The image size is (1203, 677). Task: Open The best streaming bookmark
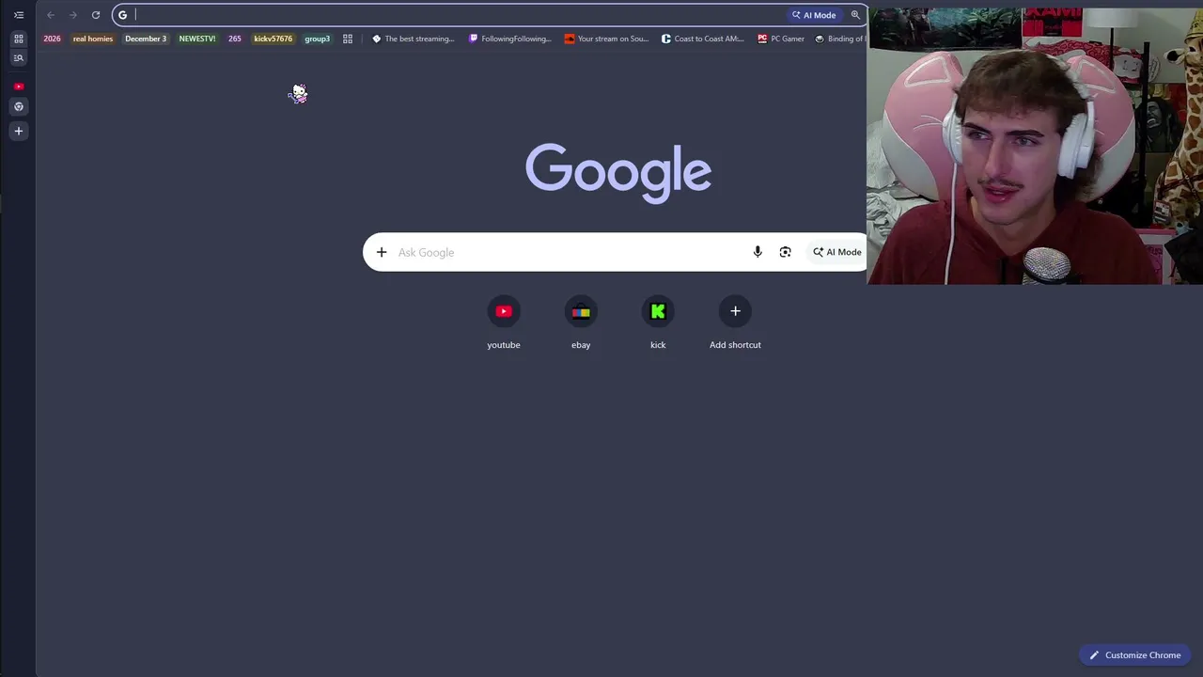[x=414, y=39]
